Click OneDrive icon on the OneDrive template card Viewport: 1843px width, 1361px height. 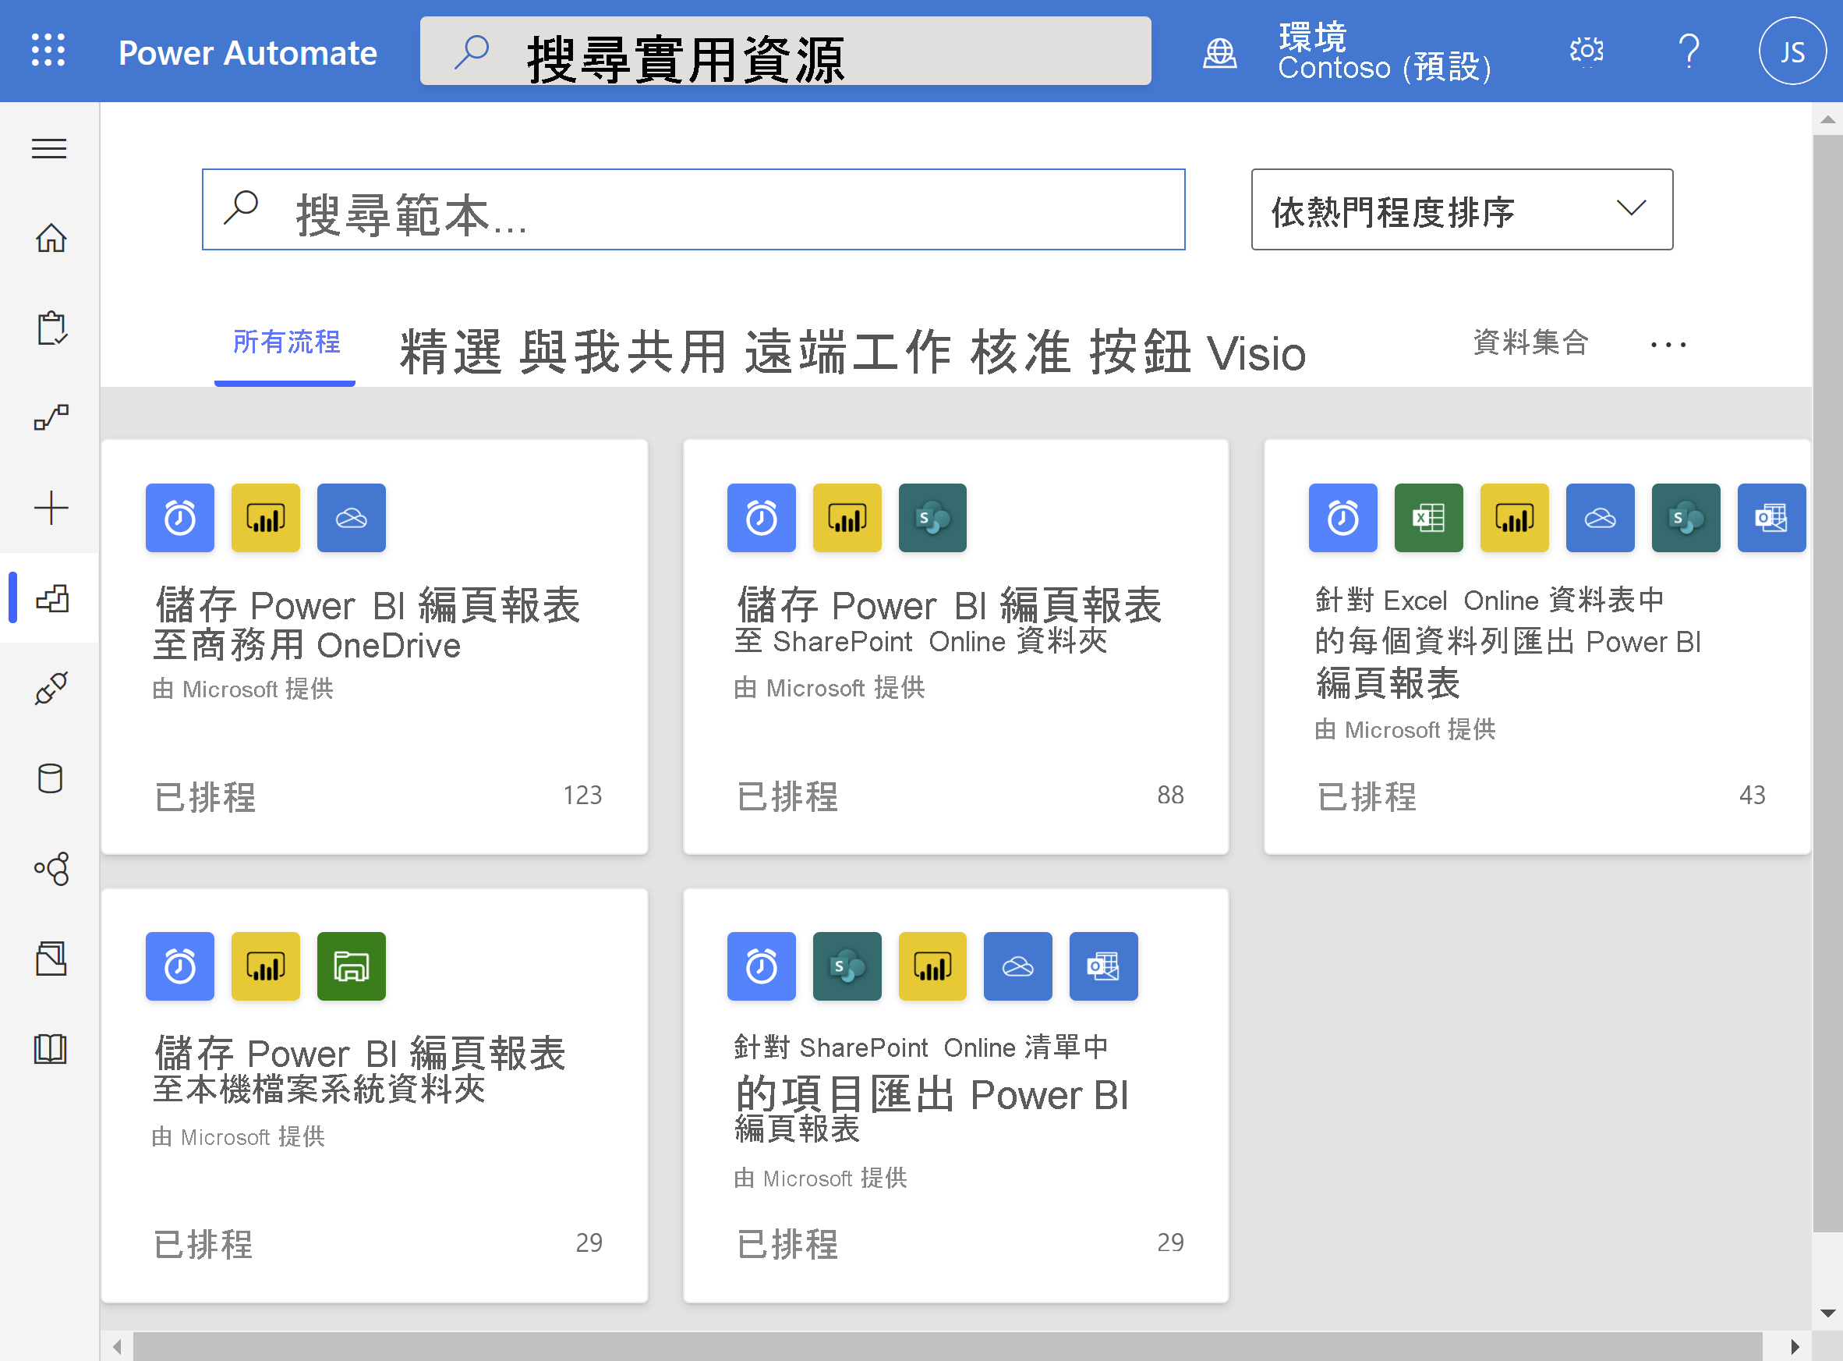(352, 518)
